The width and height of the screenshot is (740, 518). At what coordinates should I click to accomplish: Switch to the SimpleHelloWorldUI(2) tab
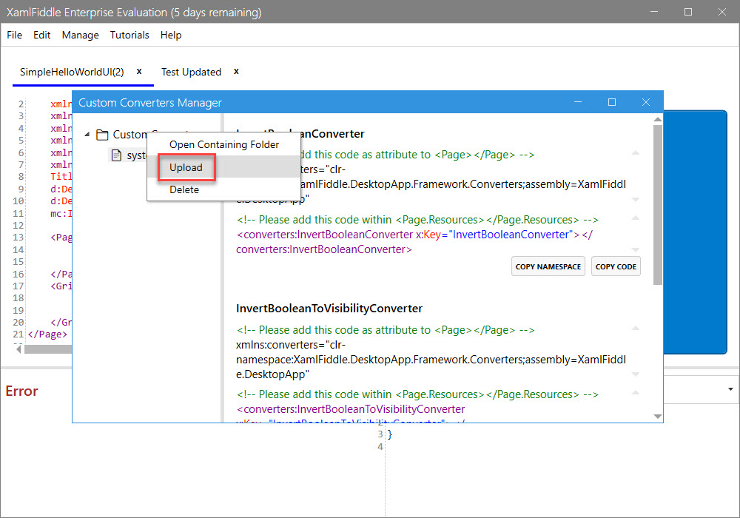72,72
